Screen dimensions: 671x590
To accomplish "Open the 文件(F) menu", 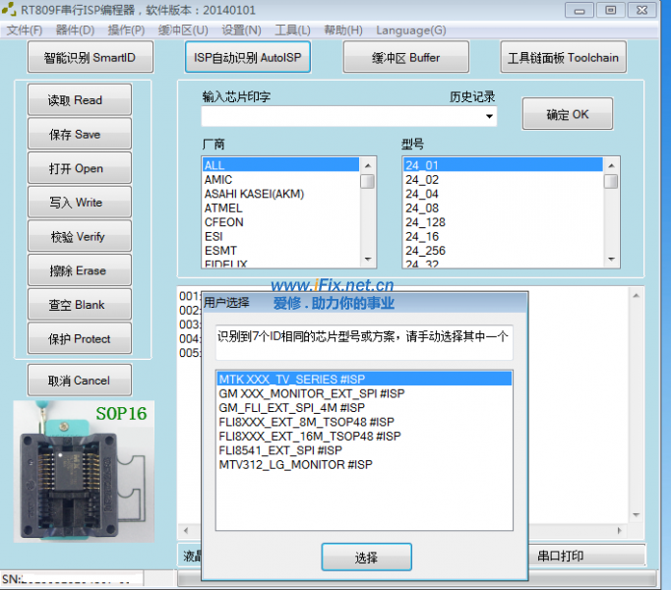I will pyautogui.click(x=25, y=29).
